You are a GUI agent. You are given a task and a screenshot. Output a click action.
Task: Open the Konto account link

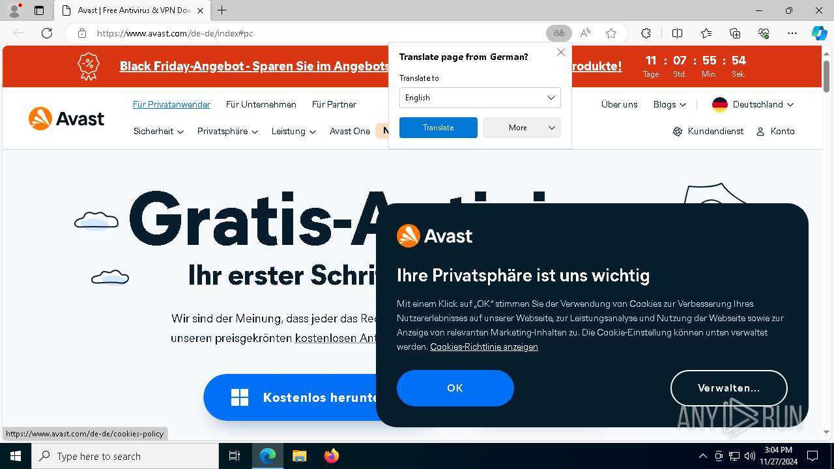point(775,131)
